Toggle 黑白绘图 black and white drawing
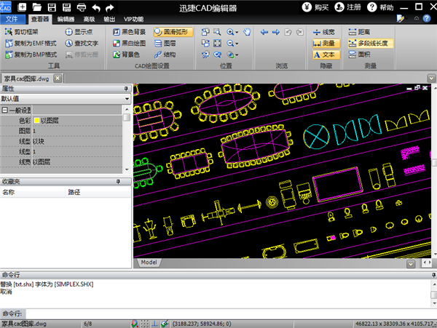Image resolution: width=437 pixels, height=328 pixels. coord(130,44)
